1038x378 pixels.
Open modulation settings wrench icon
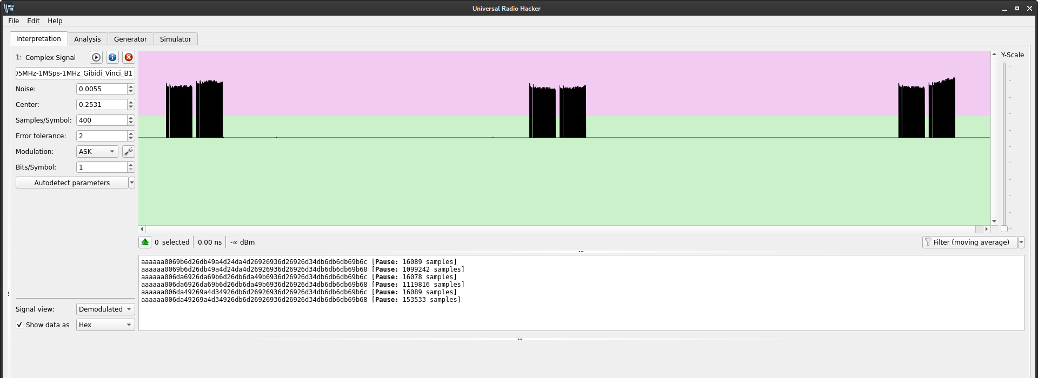[x=129, y=152]
